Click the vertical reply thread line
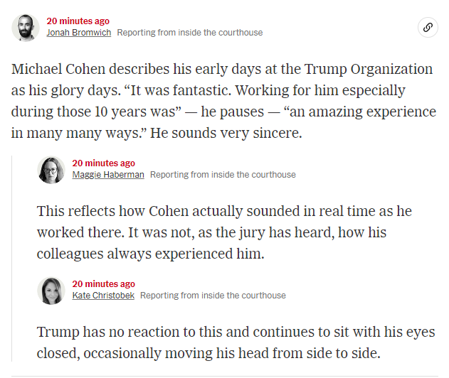This screenshot has height=378, width=449. [11, 259]
